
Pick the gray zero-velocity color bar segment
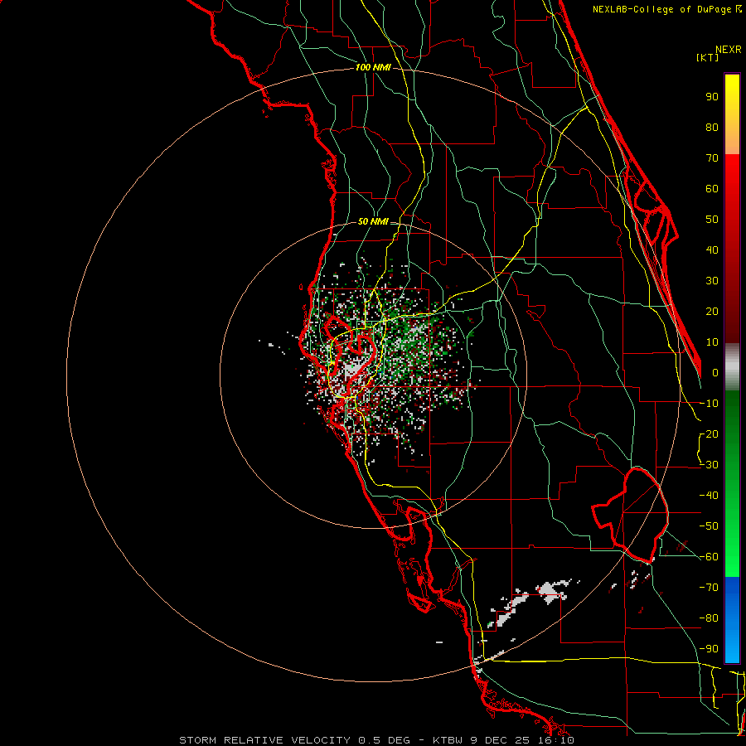point(732,367)
